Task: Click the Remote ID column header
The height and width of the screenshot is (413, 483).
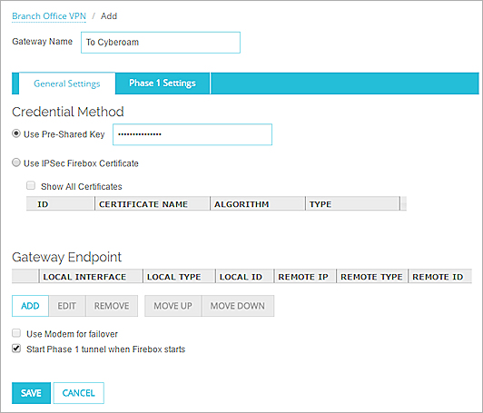Action: [439, 277]
